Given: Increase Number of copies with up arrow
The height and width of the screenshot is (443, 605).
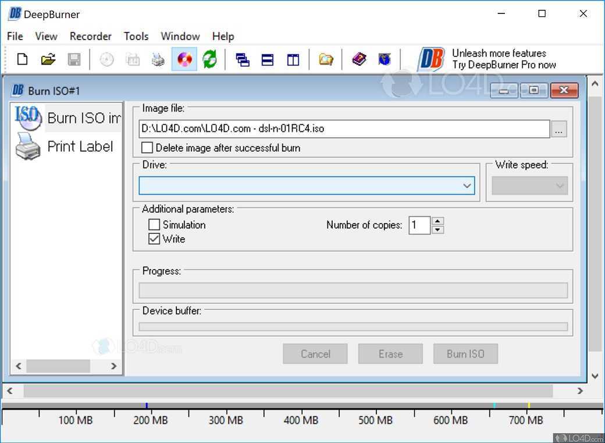Looking at the screenshot, I should [438, 221].
